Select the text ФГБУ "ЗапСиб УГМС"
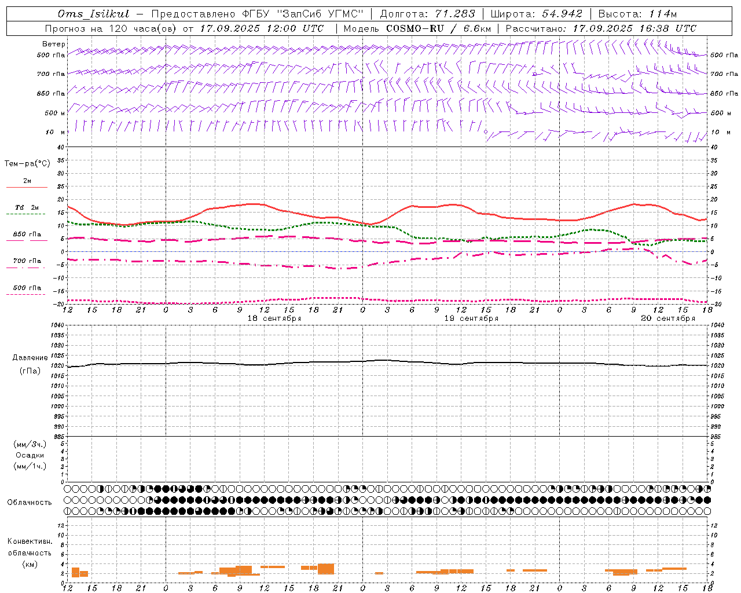741x593 pixels. tap(303, 14)
